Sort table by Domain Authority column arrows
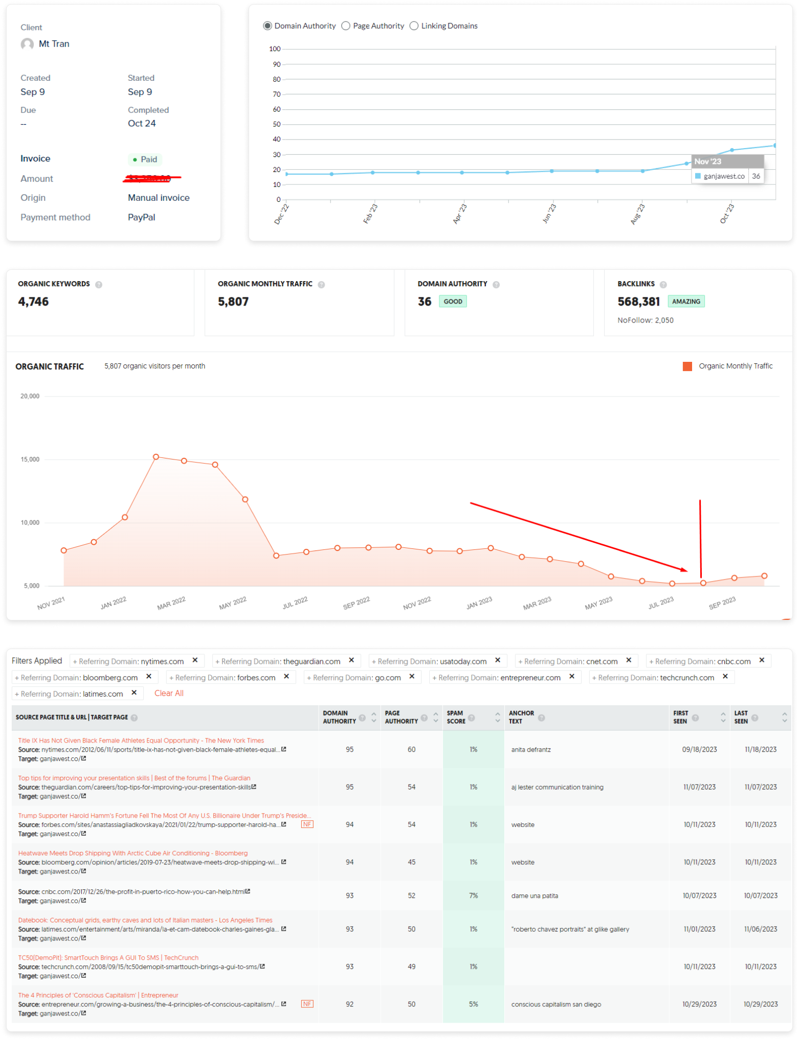This screenshot has height=1040, width=799. (374, 717)
